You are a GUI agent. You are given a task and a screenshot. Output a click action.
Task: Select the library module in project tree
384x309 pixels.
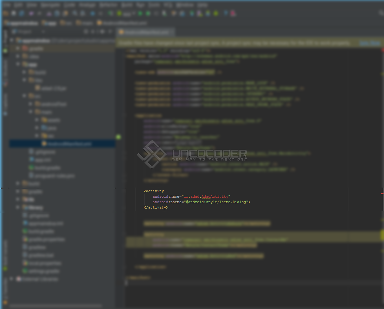tap(33, 208)
